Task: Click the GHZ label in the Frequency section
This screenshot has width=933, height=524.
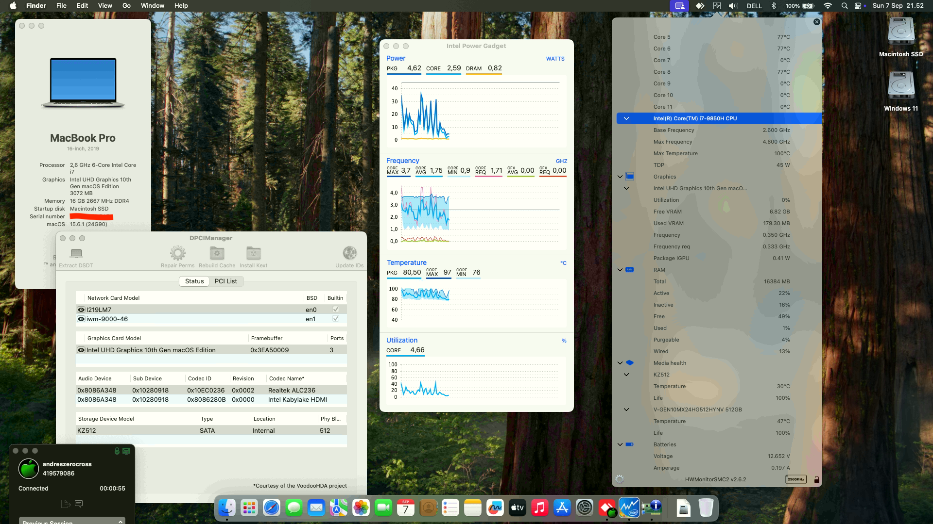Action: click(x=561, y=161)
